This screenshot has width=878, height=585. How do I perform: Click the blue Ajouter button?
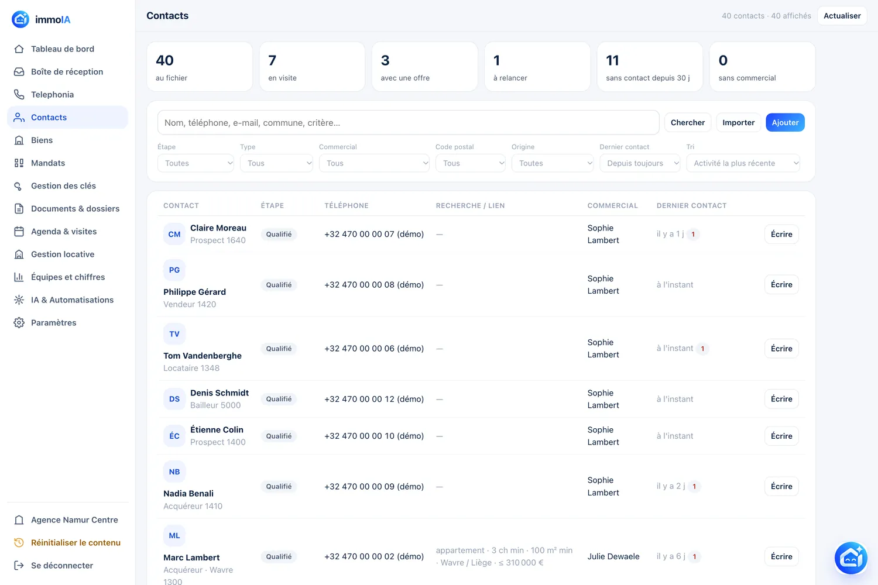point(785,122)
